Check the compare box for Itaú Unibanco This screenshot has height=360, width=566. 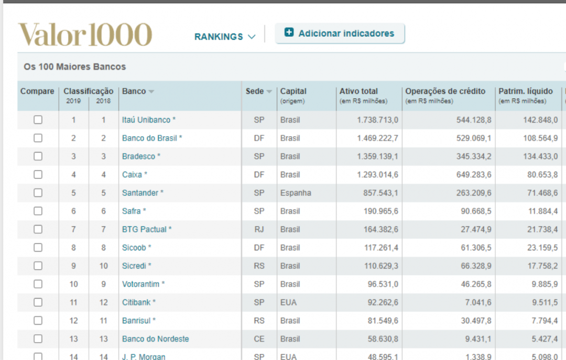pyautogui.click(x=37, y=119)
